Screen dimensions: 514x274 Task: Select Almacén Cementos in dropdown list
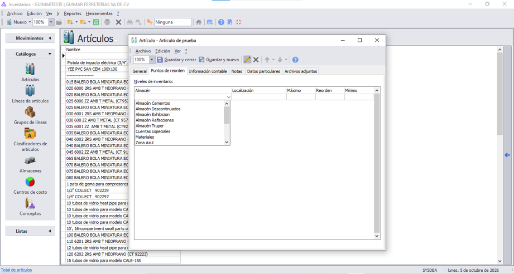pyautogui.click(x=153, y=104)
